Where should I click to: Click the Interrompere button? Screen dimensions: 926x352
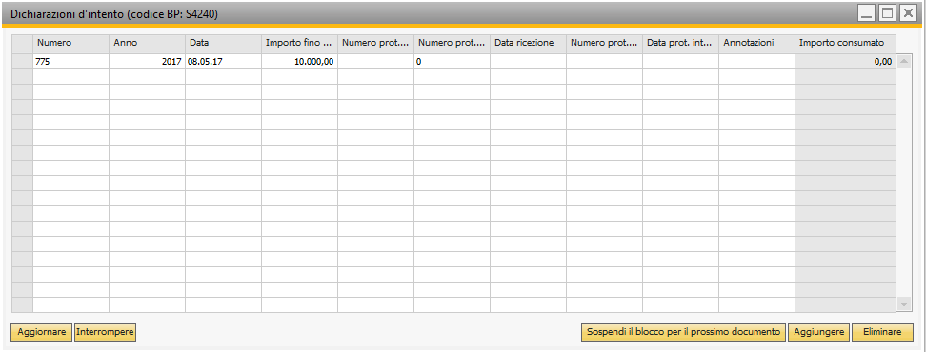tap(105, 332)
